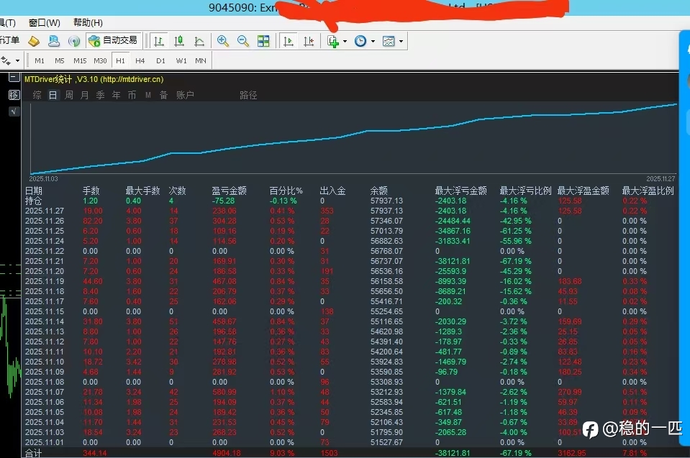This screenshot has height=458, width=690.
Task: Switch to 月 monthly statistics tab
Action: [84, 95]
